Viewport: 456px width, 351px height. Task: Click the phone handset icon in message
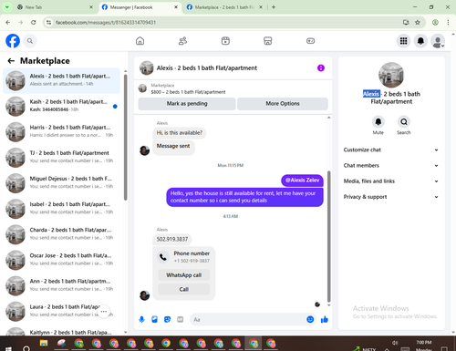163,257
